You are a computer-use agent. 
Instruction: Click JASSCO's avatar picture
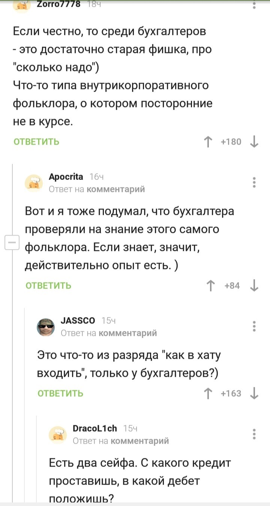pyautogui.click(x=45, y=327)
